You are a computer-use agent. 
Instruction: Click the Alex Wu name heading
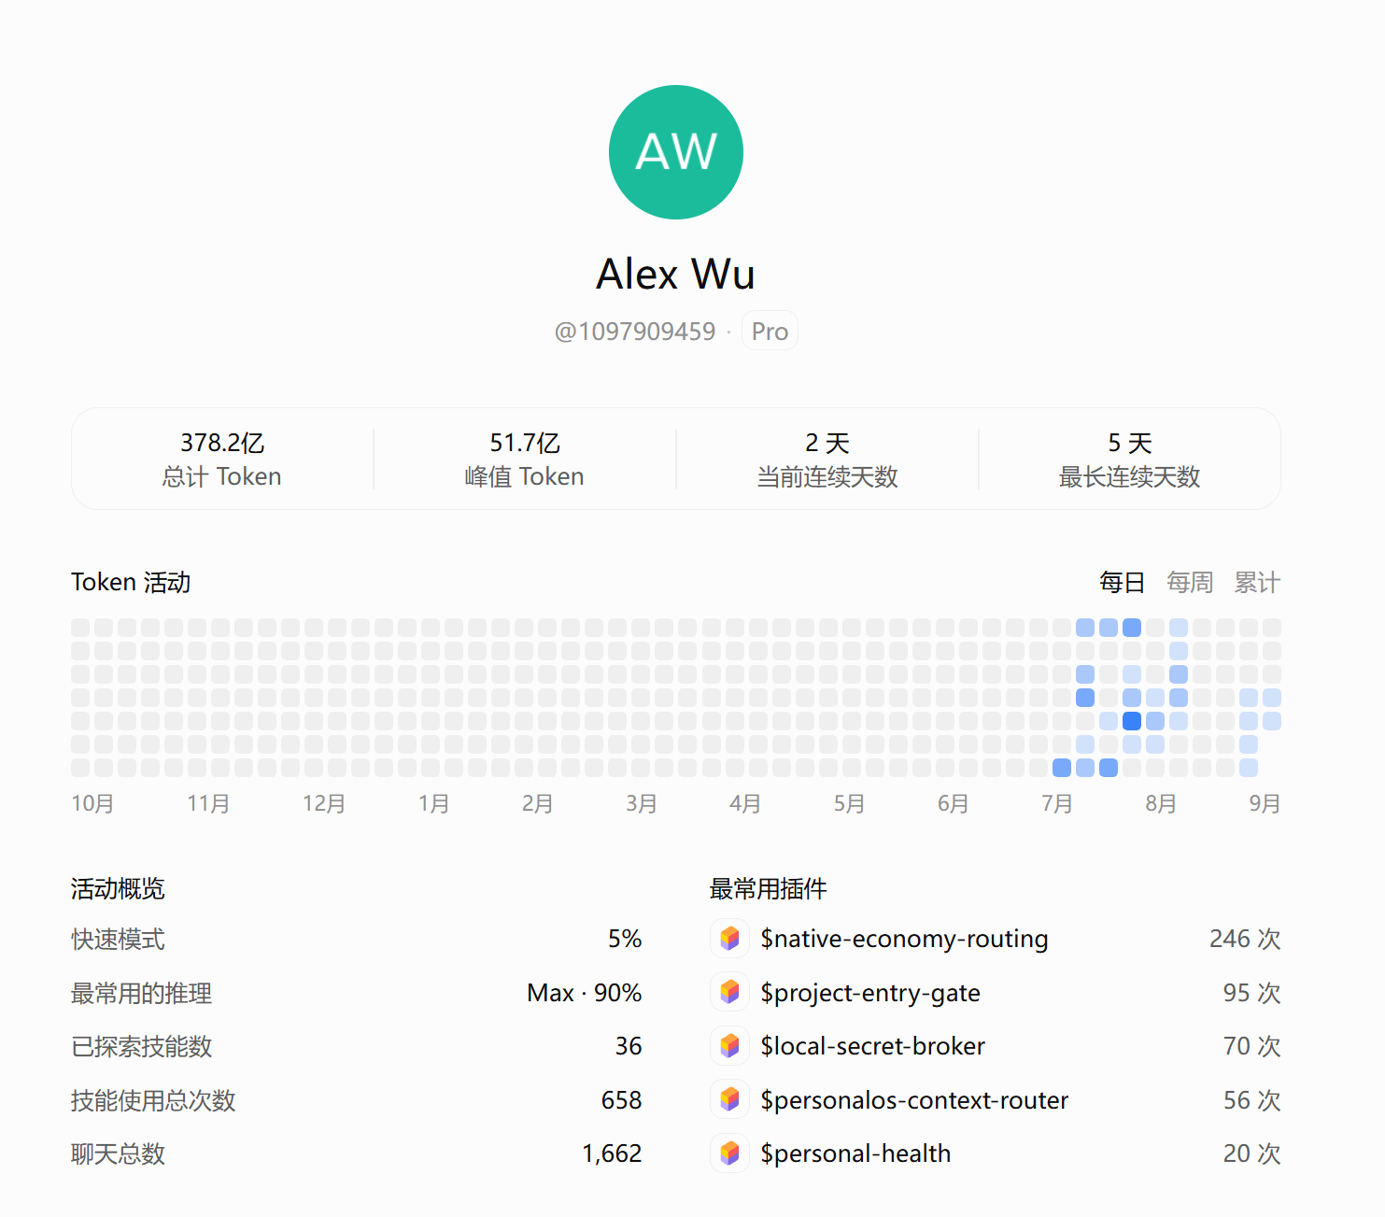[x=676, y=275]
